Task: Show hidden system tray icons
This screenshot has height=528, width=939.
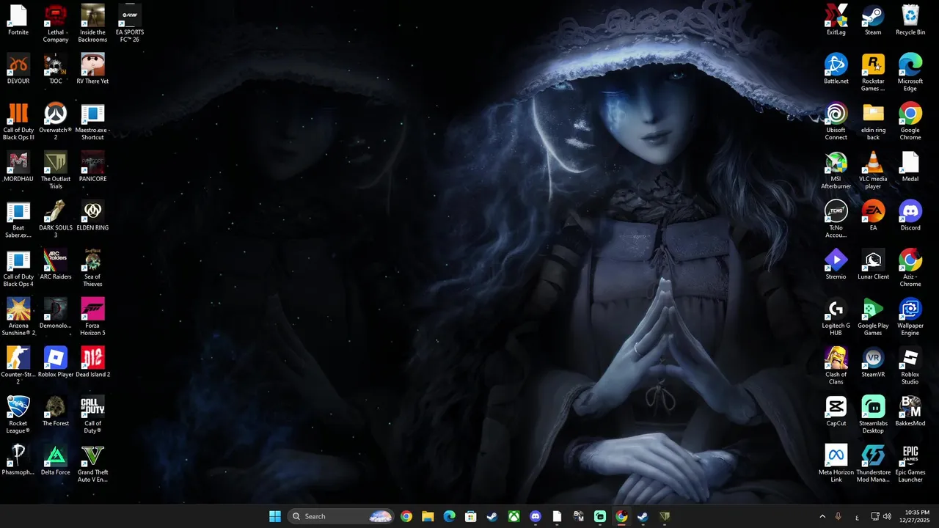Action: [x=822, y=516]
